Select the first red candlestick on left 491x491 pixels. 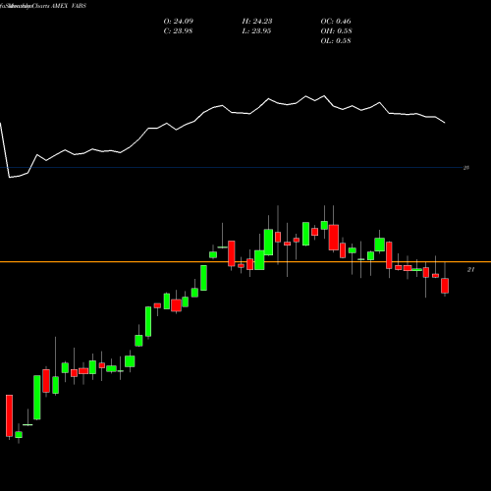coord(9,415)
